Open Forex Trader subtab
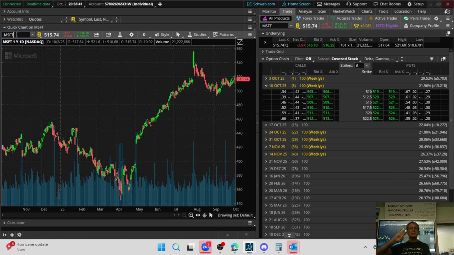Viewport: 454px width, 255px height. [x=310, y=18]
